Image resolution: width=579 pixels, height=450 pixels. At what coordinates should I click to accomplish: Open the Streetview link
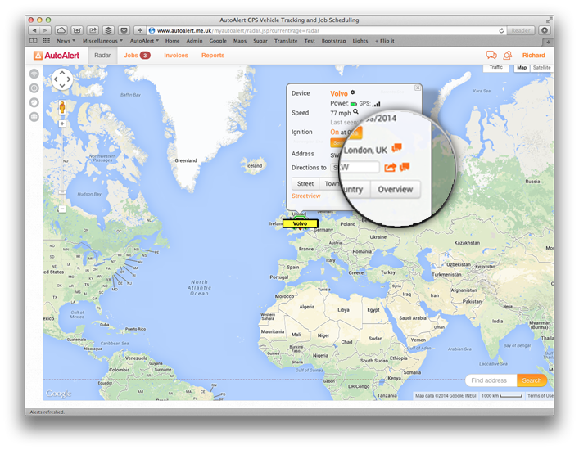tap(305, 196)
